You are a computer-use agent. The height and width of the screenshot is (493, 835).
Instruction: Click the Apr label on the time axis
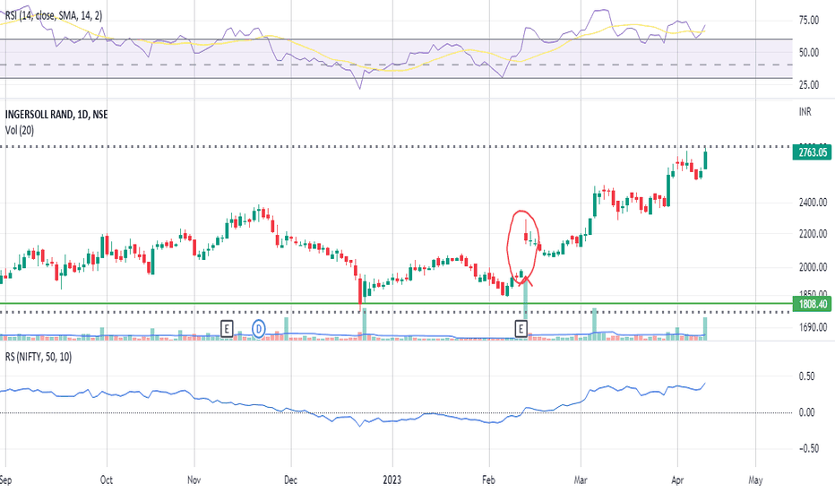(x=676, y=480)
